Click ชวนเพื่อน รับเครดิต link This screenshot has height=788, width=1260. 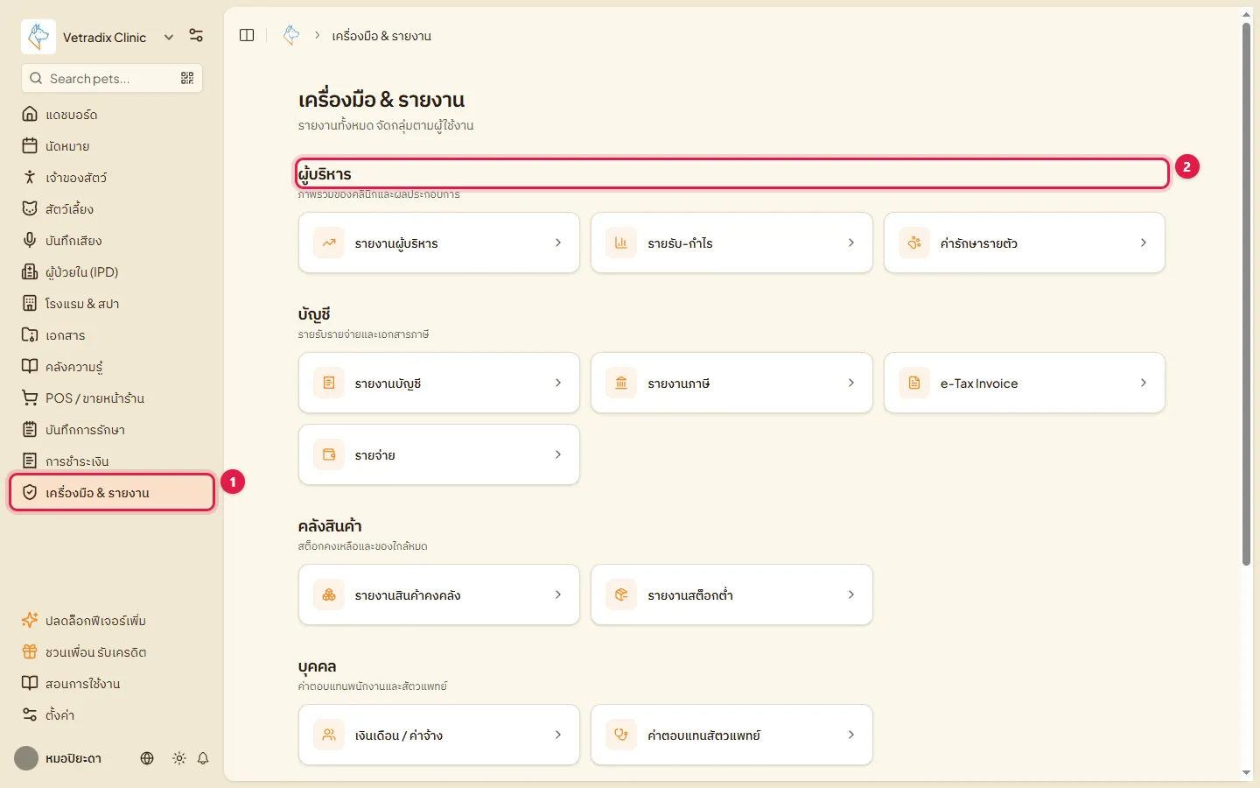[112, 651]
